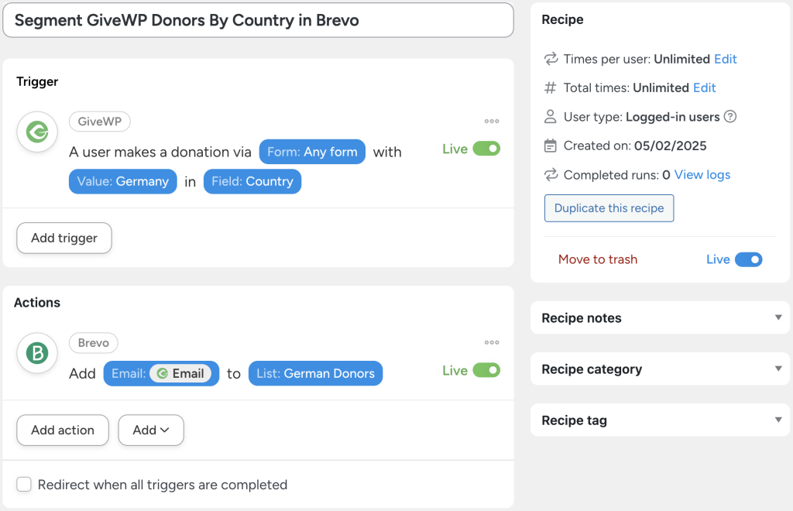The image size is (793, 511).
Task: Click the recipe title input field
Action: [259, 21]
